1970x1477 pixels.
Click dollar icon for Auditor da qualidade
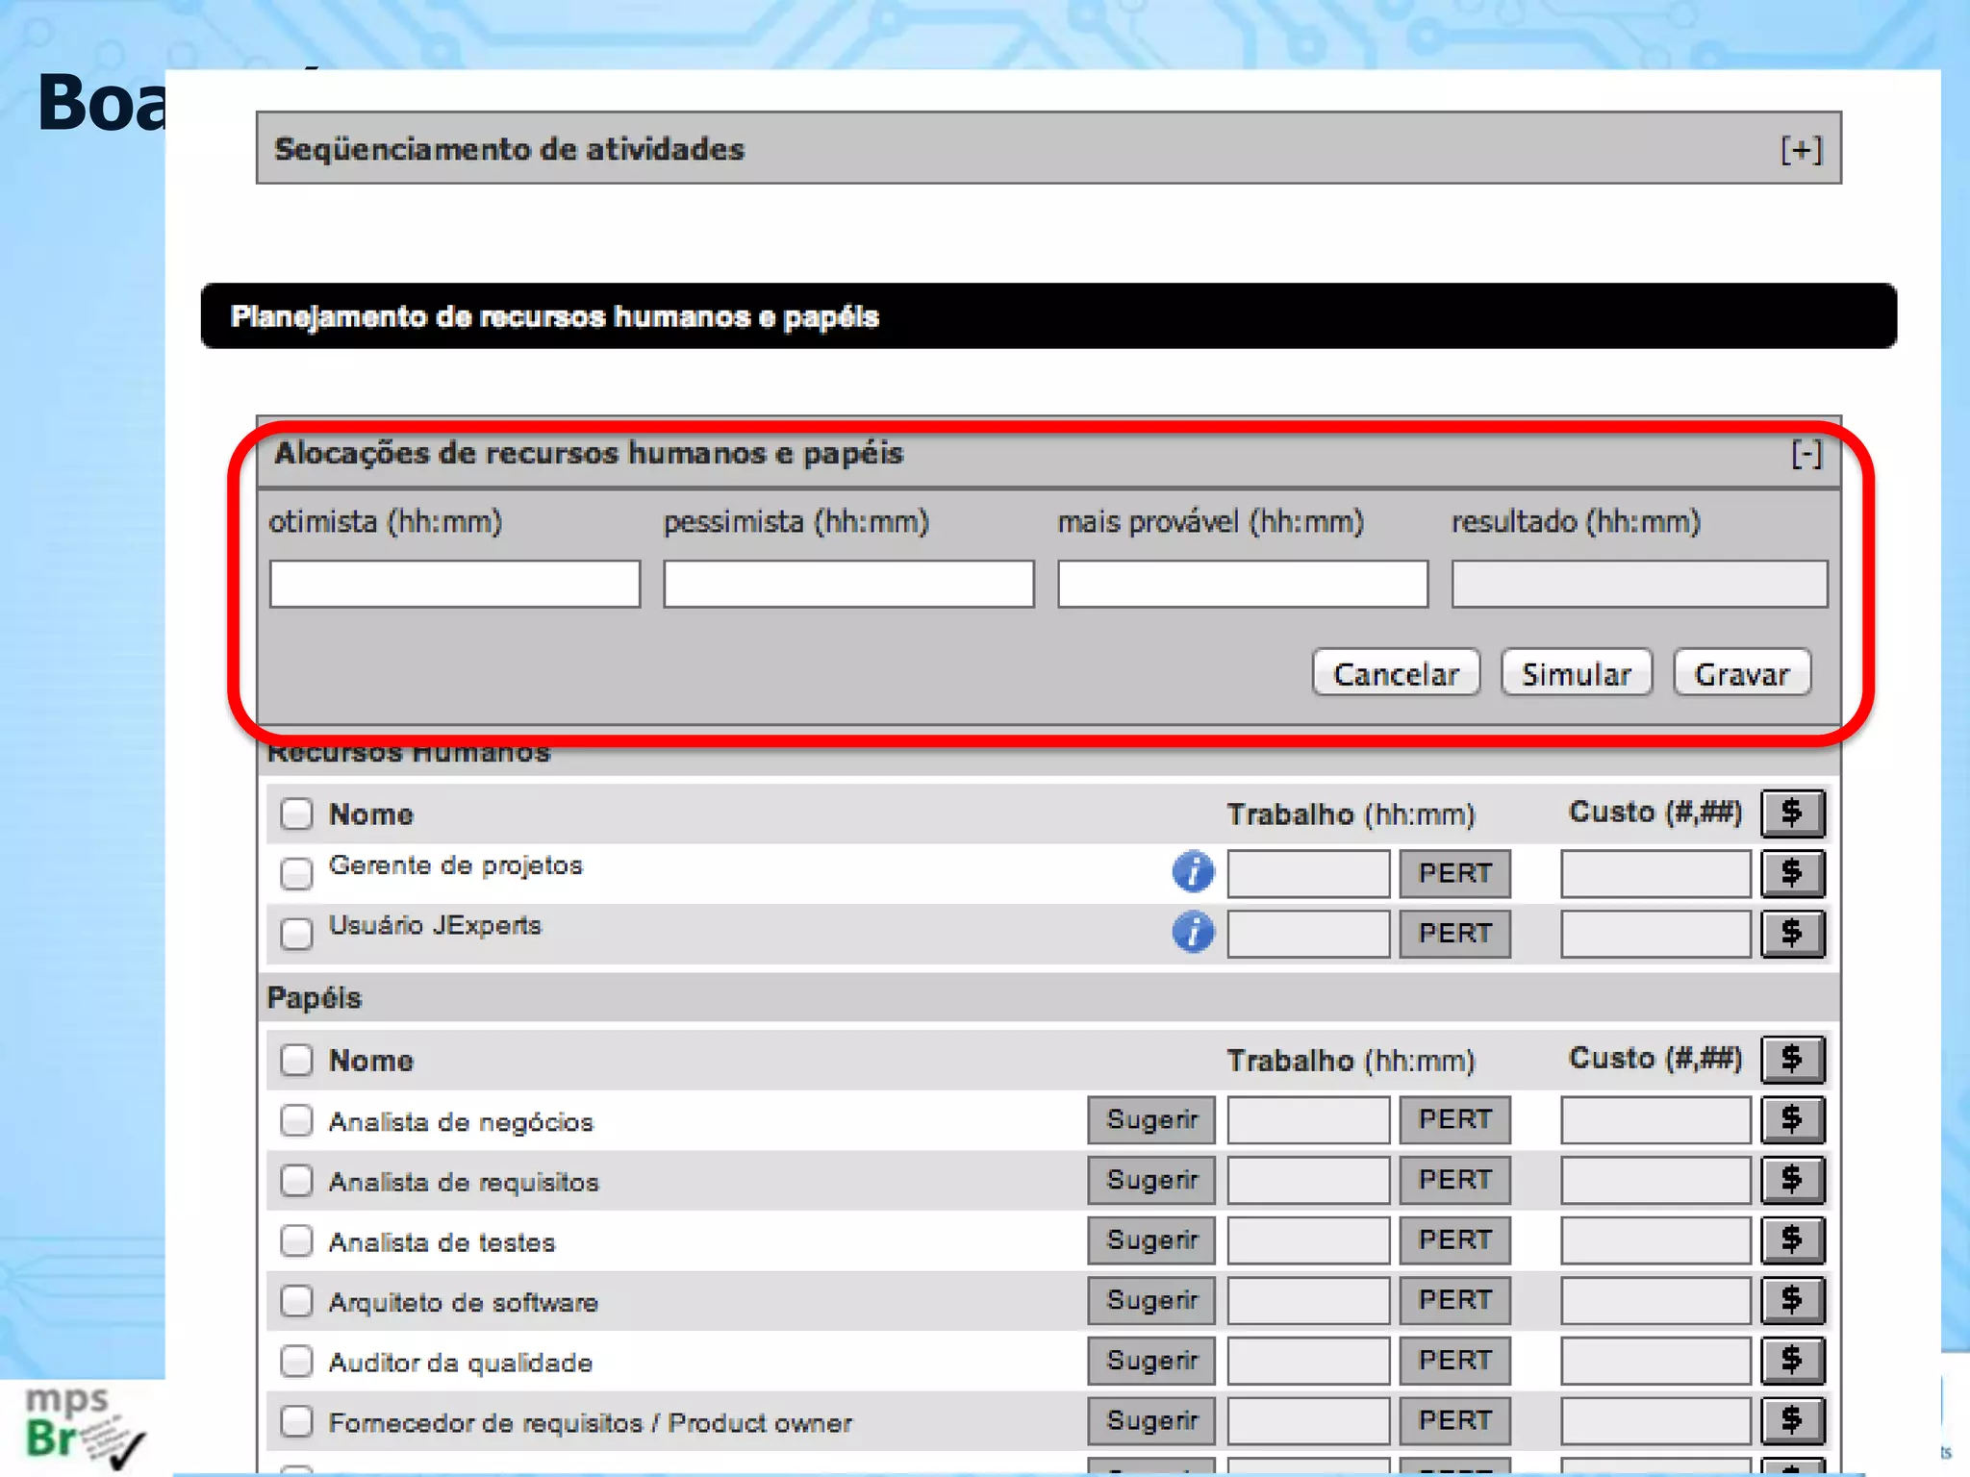pos(1793,1361)
